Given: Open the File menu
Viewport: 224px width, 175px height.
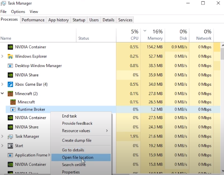Looking at the screenshot, I should point(3,11).
